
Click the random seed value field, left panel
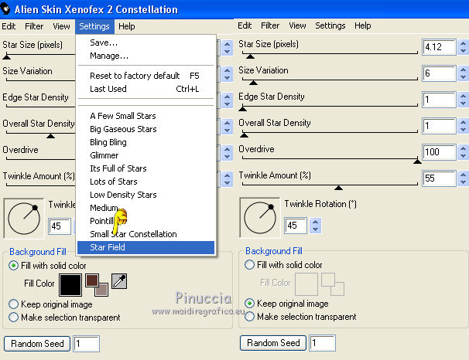point(87,344)
